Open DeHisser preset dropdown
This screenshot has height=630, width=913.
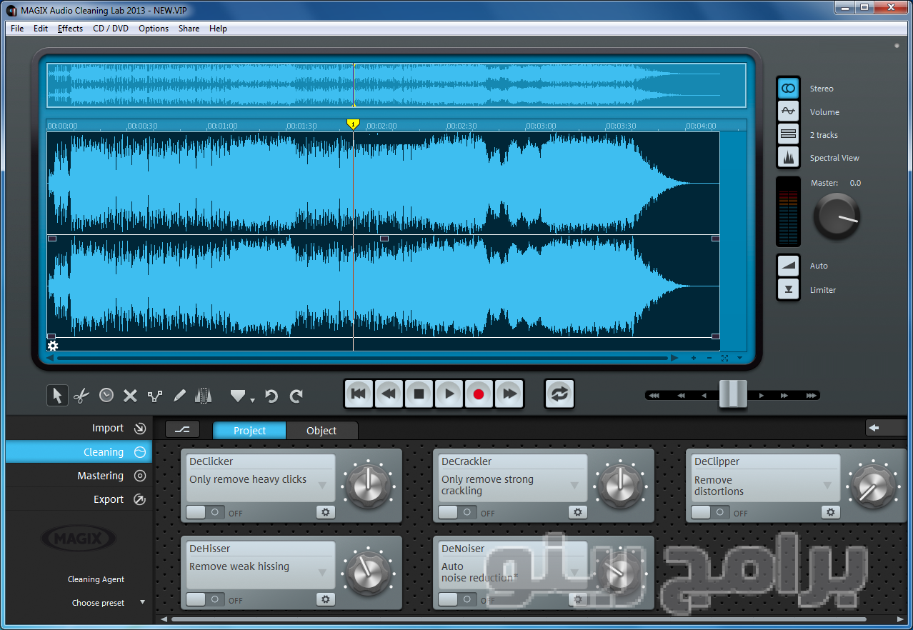click(x=322, y=573)
